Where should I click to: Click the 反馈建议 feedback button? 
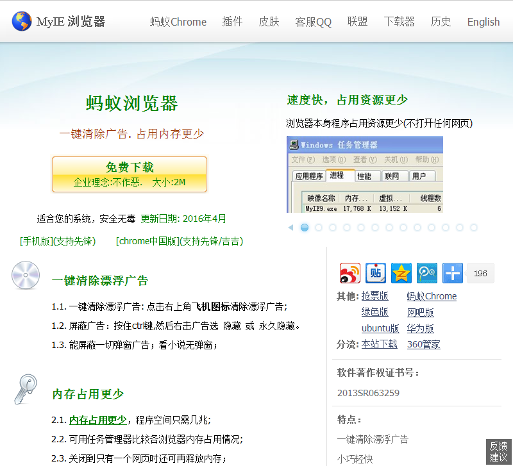tap(499, 451)
